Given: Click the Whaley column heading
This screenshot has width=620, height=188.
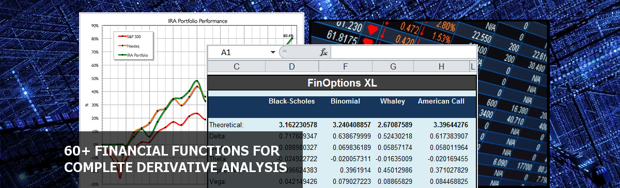Looking at the screenshot, I should pos(393,101).
